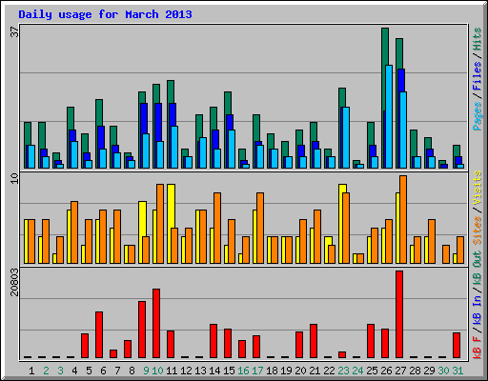
Task: Click day label '18' on the x-axis
Action: click(272, 371)
